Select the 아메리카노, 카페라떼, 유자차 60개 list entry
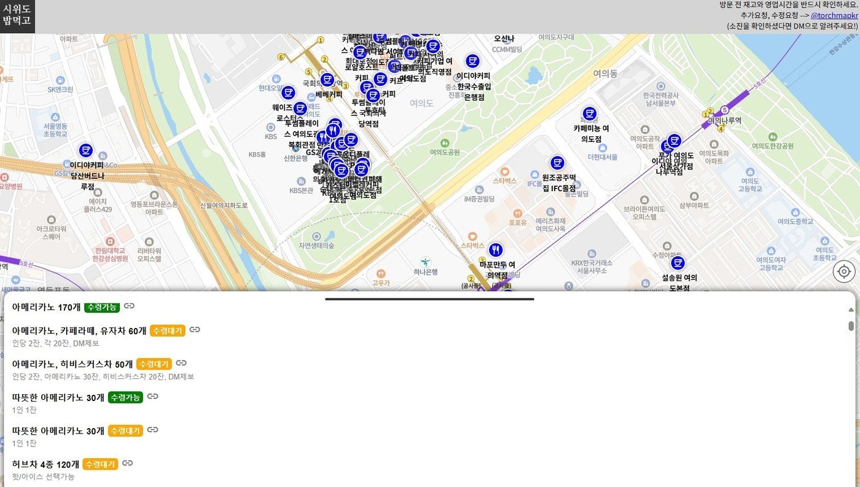 click(79, 331)
